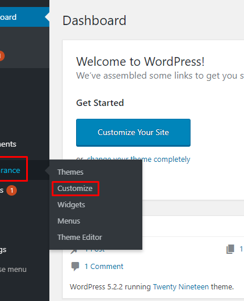Click the Customize Your Site button

pyautogui.click(x=133, y=133)
